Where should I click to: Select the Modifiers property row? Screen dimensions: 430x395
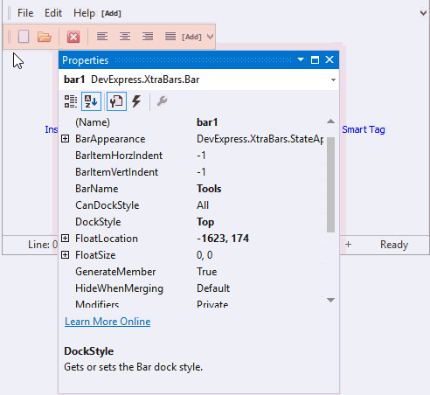192,304
